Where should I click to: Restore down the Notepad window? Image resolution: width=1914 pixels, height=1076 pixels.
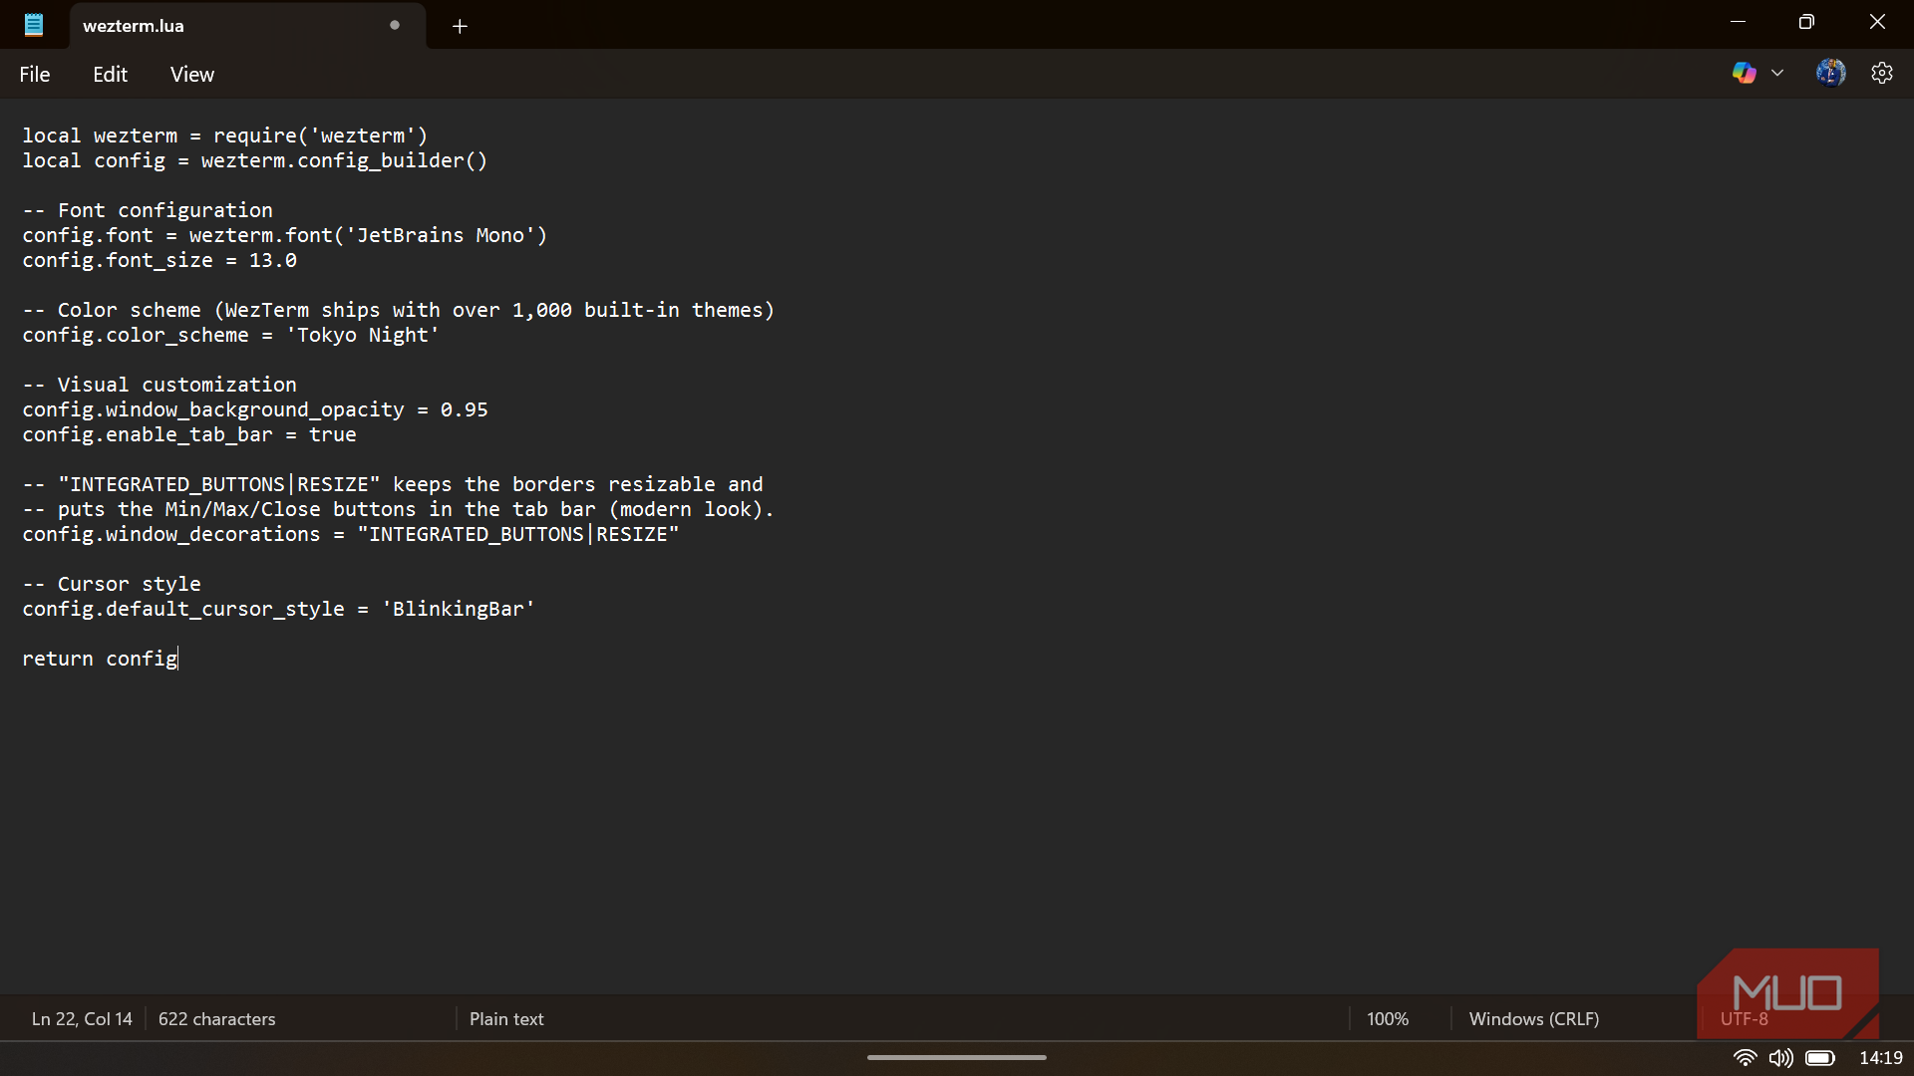click(1806, 22)
